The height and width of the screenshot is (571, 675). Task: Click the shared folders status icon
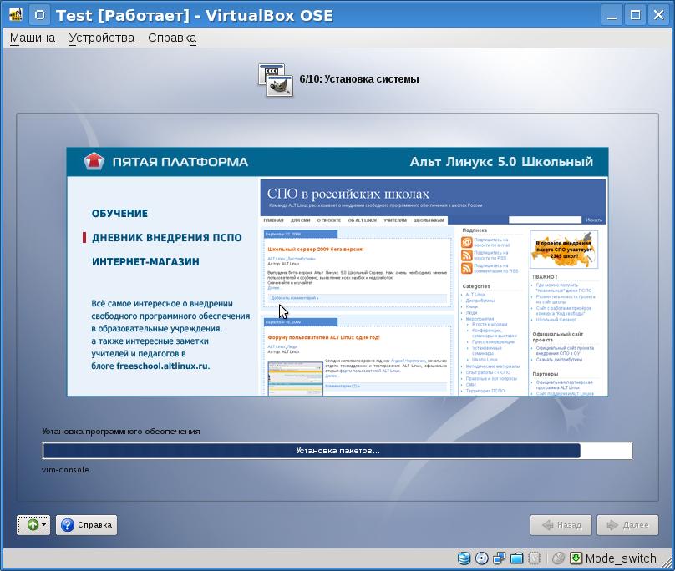point(516,558)
